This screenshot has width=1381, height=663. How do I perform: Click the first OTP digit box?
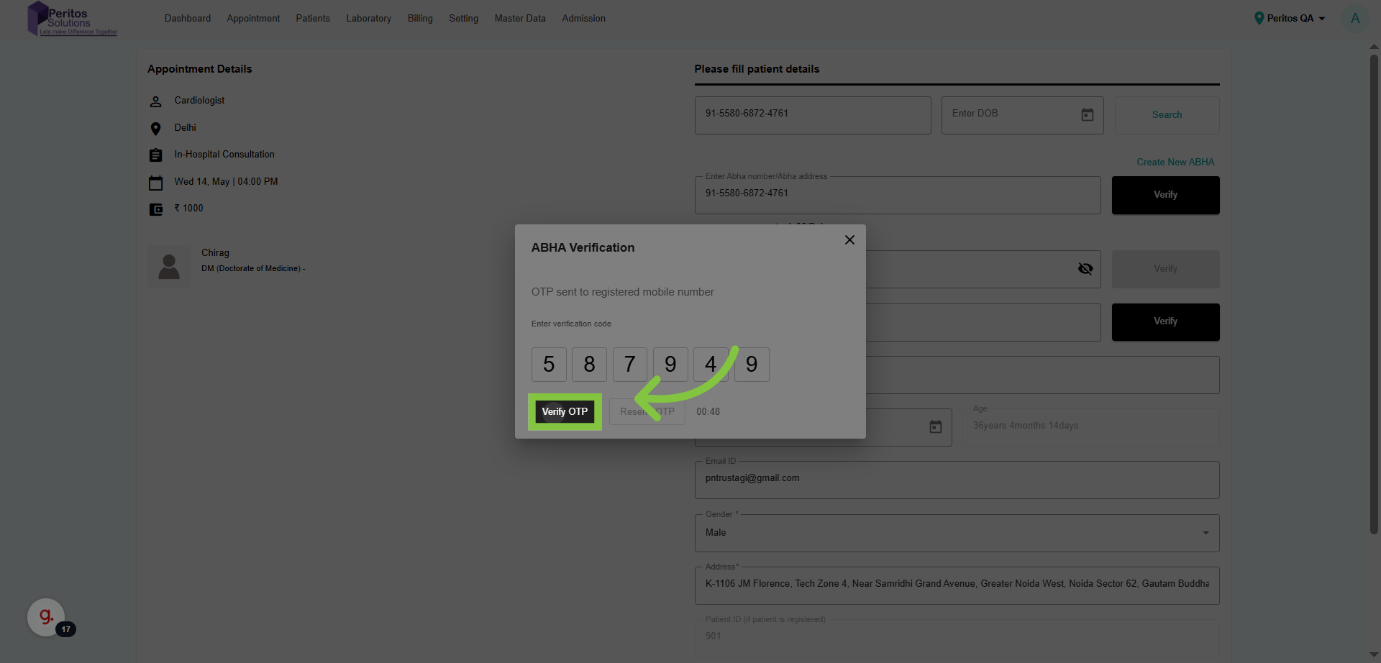[x=549, y=365]
